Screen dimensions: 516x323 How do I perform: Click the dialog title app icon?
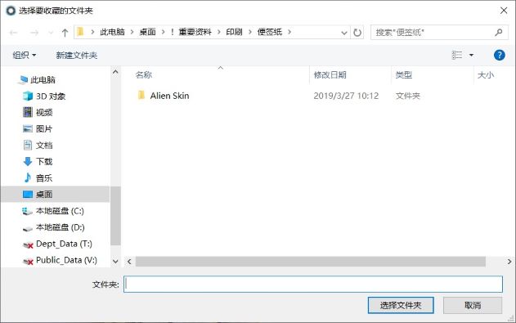[11, 11]
